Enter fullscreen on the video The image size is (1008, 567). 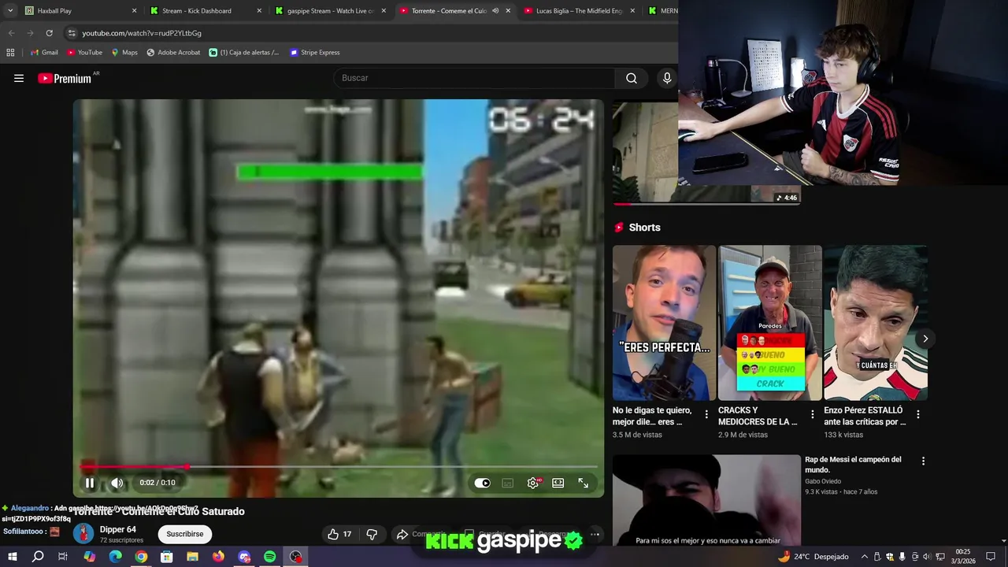[x=584, y=483]
